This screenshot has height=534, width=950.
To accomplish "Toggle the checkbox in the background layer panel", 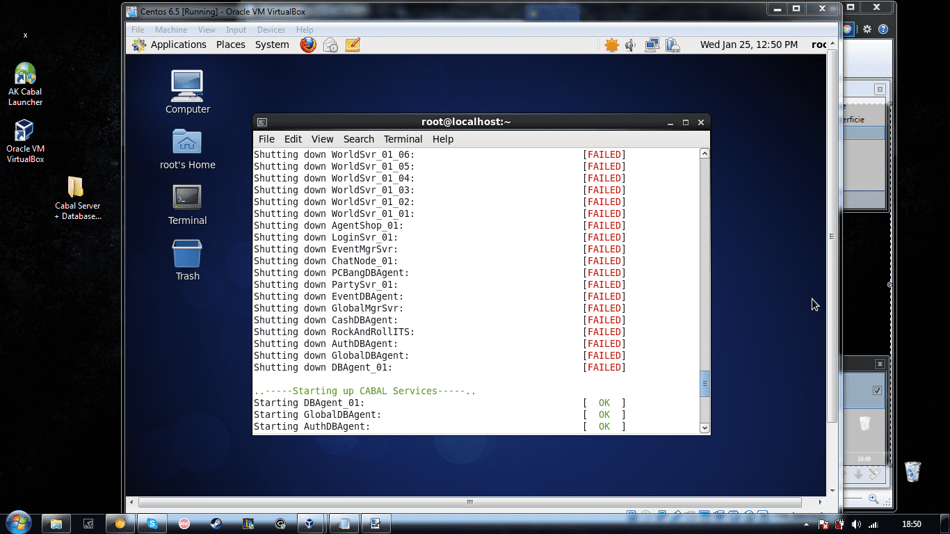I will [877, 390].
